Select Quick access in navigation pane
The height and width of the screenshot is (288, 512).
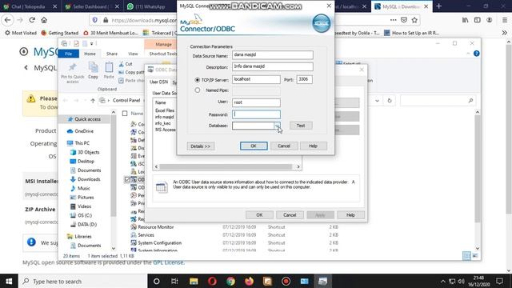click(84, 119)
